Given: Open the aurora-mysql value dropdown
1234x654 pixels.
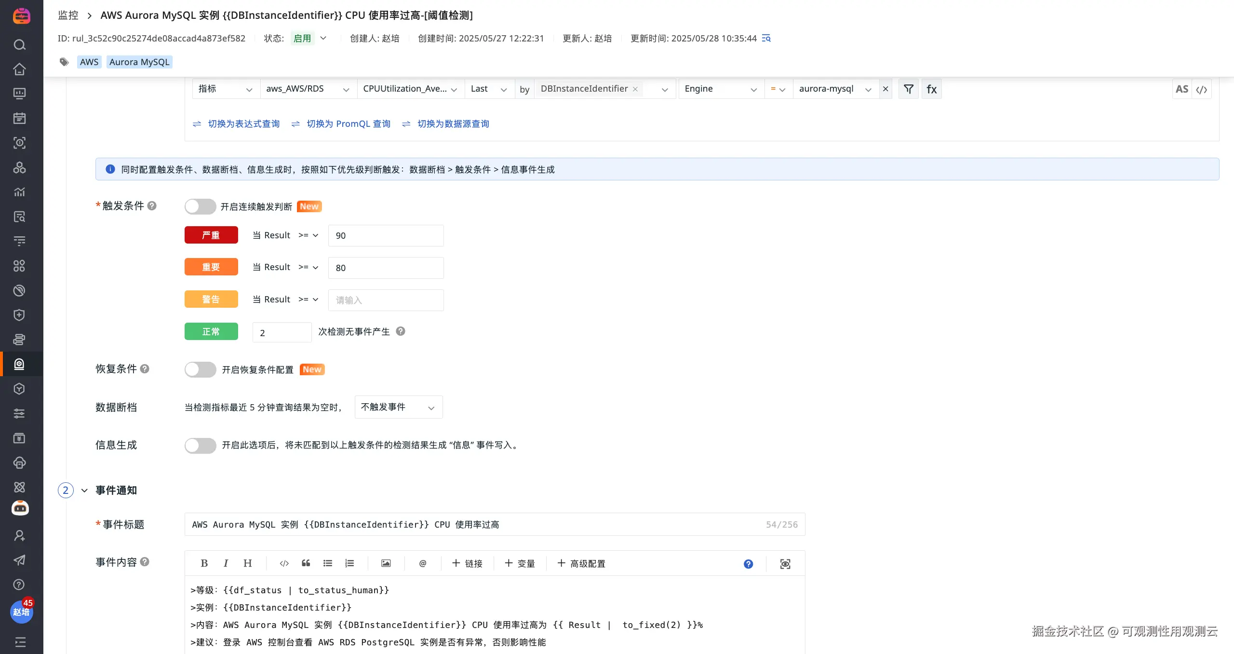Looking at the screenshot, I should point(836,89).
